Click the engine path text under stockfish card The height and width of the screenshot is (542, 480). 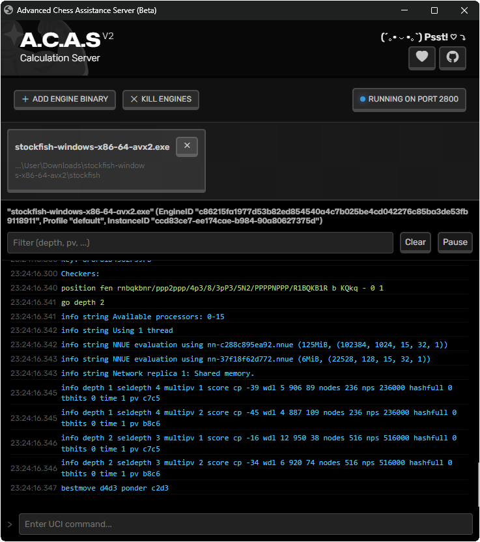[80, 171]
